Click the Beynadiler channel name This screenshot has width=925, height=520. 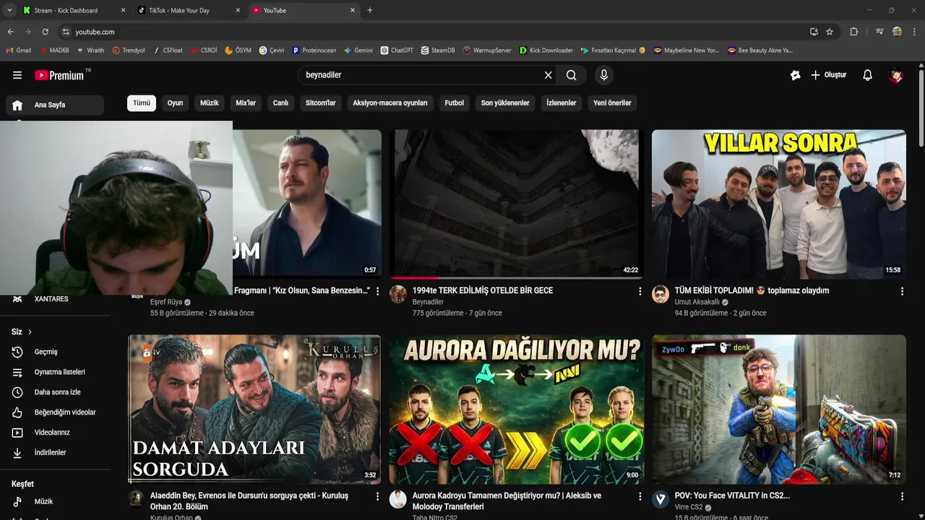click(x=428, y=302)
